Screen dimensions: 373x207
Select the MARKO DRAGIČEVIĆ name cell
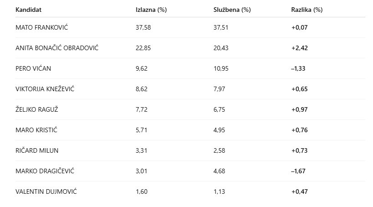click(45, 171)
